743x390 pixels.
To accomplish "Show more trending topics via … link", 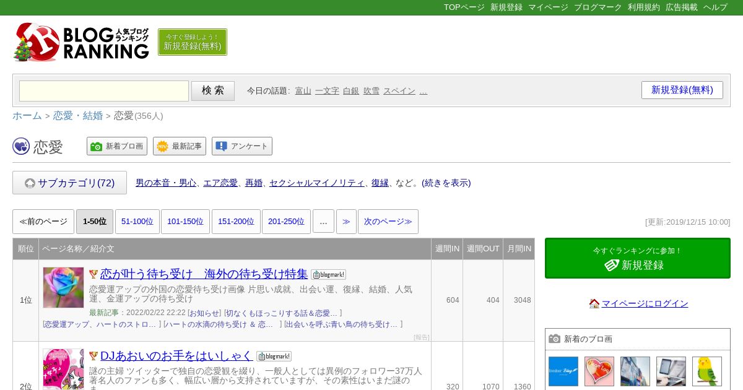I will tap(424, 90).
